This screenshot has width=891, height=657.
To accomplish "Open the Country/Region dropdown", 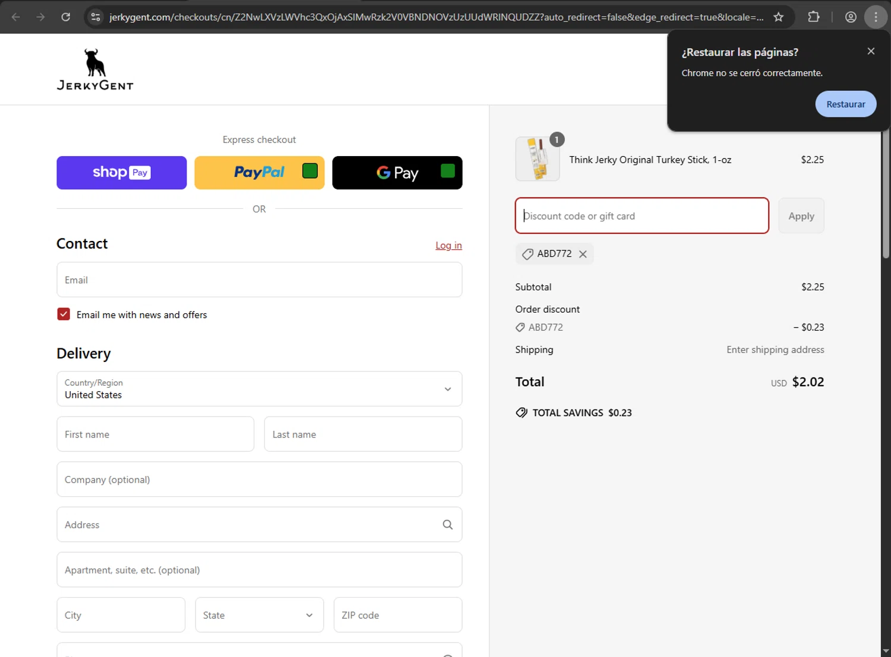I will click(x=260, y=389).
